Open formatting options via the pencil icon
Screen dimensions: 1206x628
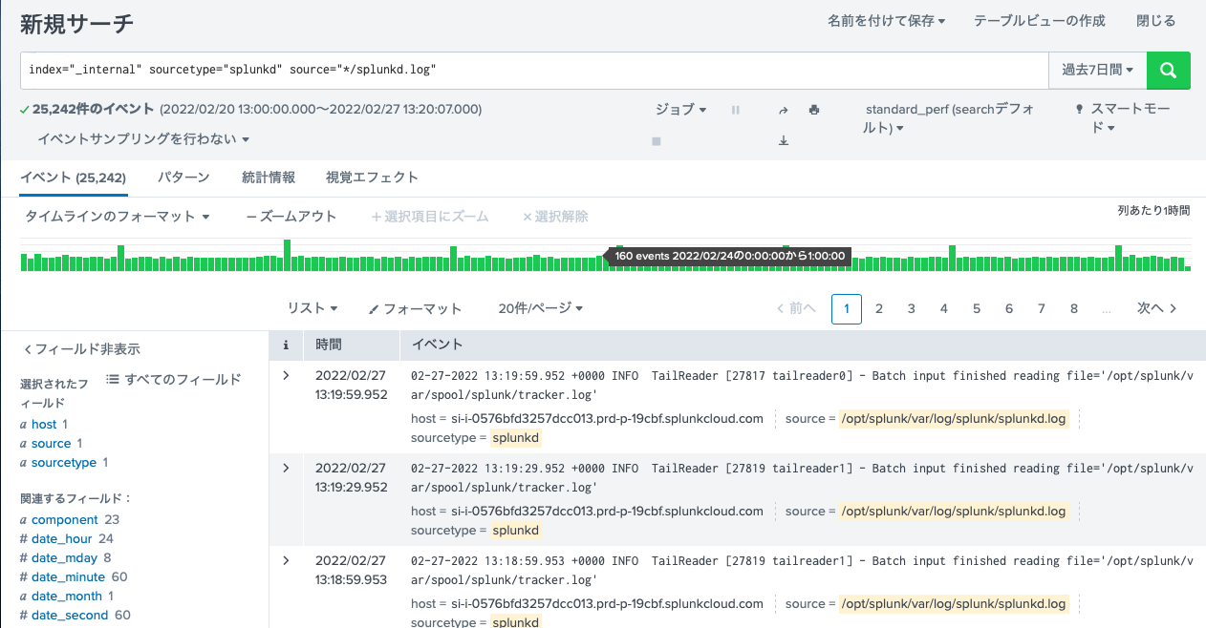[415, 308]
